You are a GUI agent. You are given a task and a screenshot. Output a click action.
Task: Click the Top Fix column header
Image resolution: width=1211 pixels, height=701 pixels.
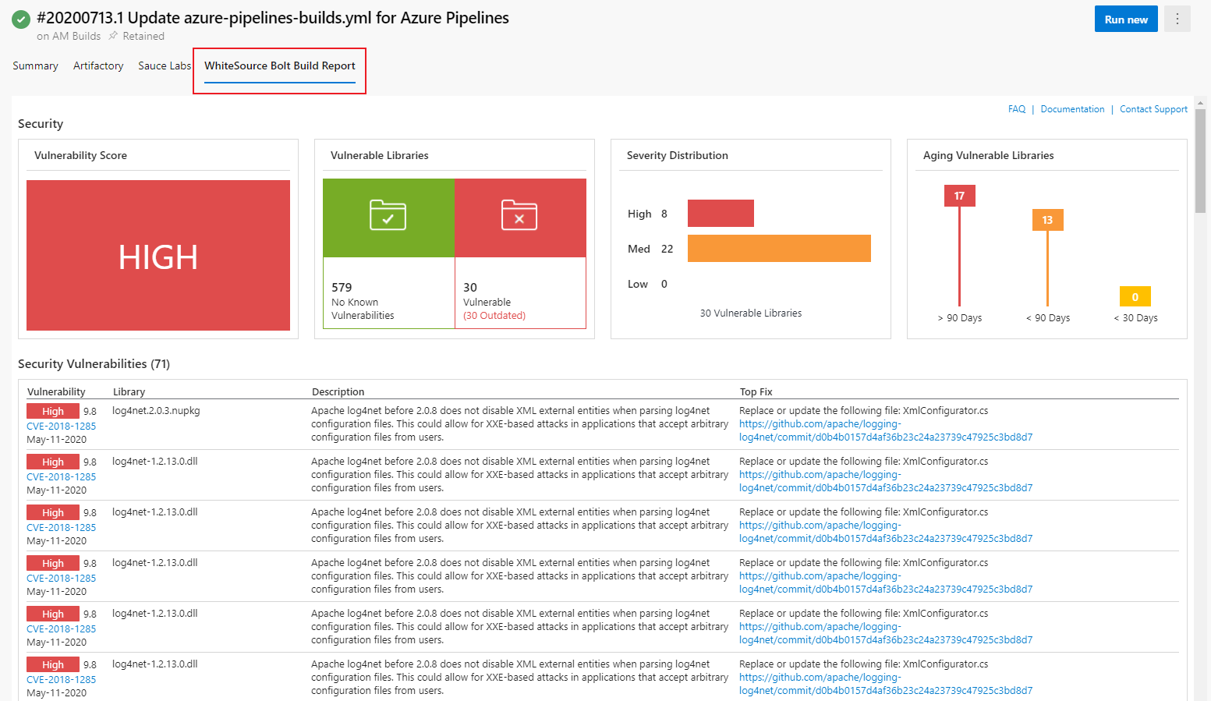click(756, 391)
